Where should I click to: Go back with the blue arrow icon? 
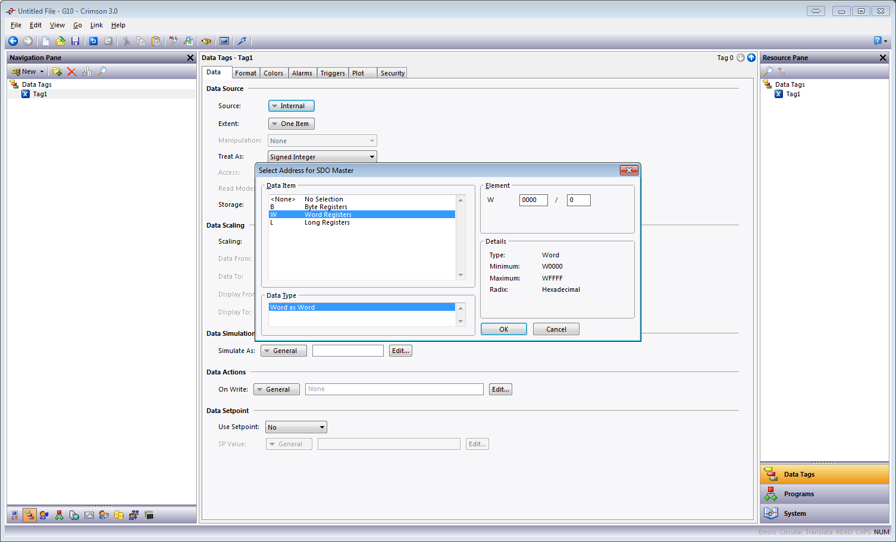pyautogui.click(x=12, y=41)
